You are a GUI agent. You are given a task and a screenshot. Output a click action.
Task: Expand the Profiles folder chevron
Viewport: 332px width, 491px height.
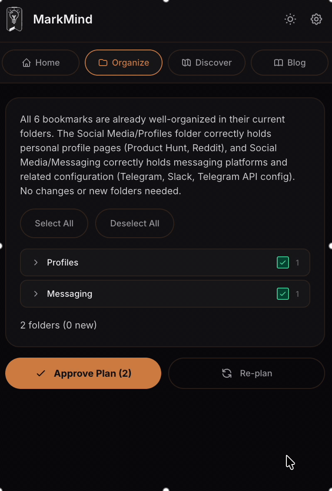pos(36,262)
